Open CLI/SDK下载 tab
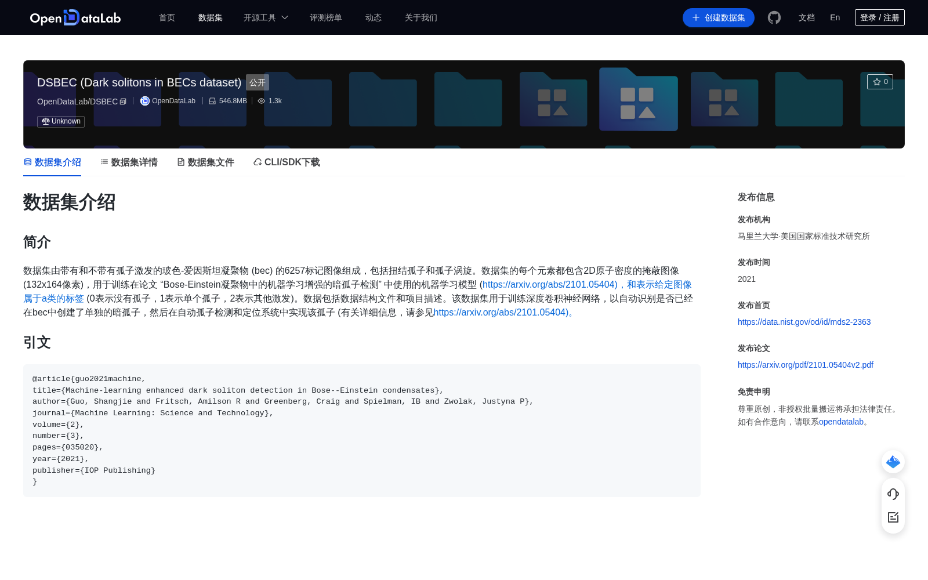Viewport: 928px width, 580px height. (x=287, y=162)
